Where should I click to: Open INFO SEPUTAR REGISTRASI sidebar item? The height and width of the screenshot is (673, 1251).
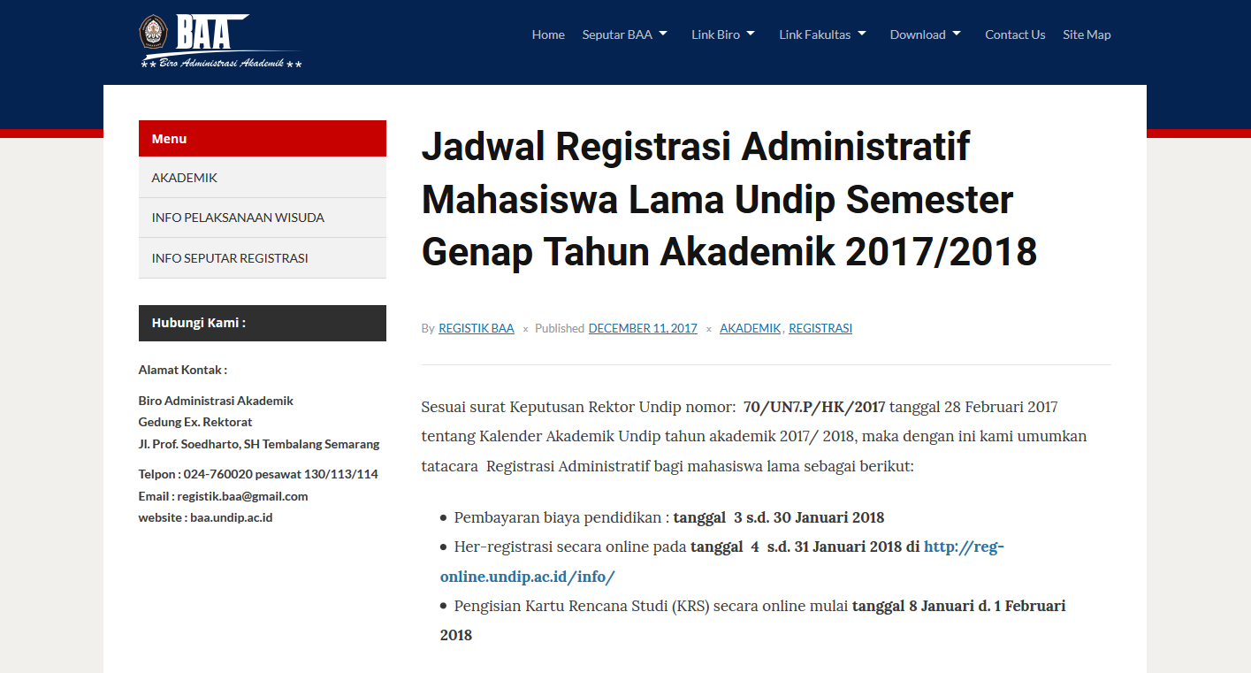point(230,258)
